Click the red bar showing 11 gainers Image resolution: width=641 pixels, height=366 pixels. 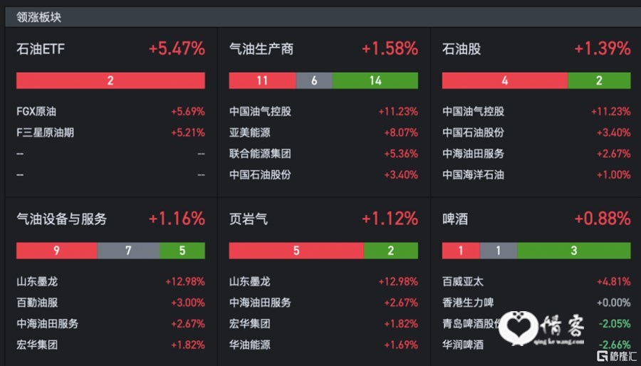[x=262, y=80]
